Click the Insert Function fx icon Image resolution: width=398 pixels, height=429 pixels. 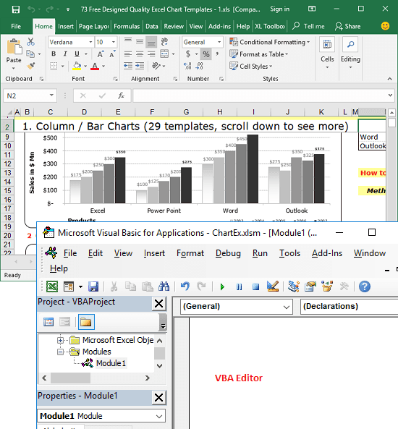121,95
